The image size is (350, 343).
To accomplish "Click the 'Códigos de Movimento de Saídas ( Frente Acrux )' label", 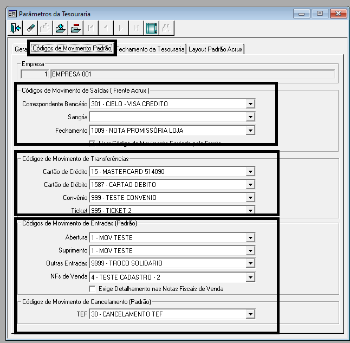I will pos(86,90).
